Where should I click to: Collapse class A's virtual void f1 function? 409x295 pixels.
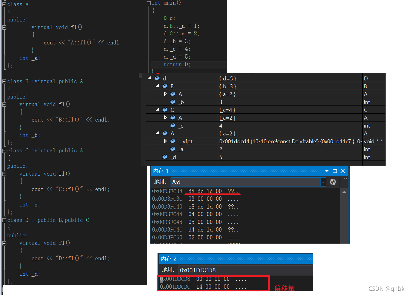click(4, 27)
